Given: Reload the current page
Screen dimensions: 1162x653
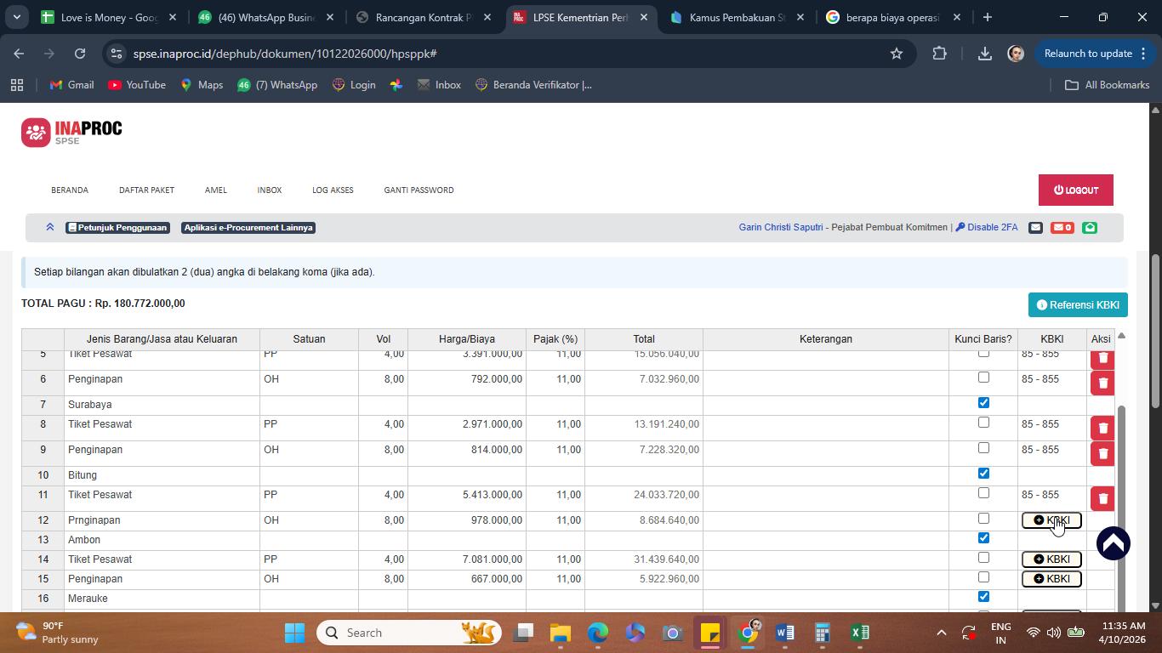Looking at the screenshot, I should 80,54.
